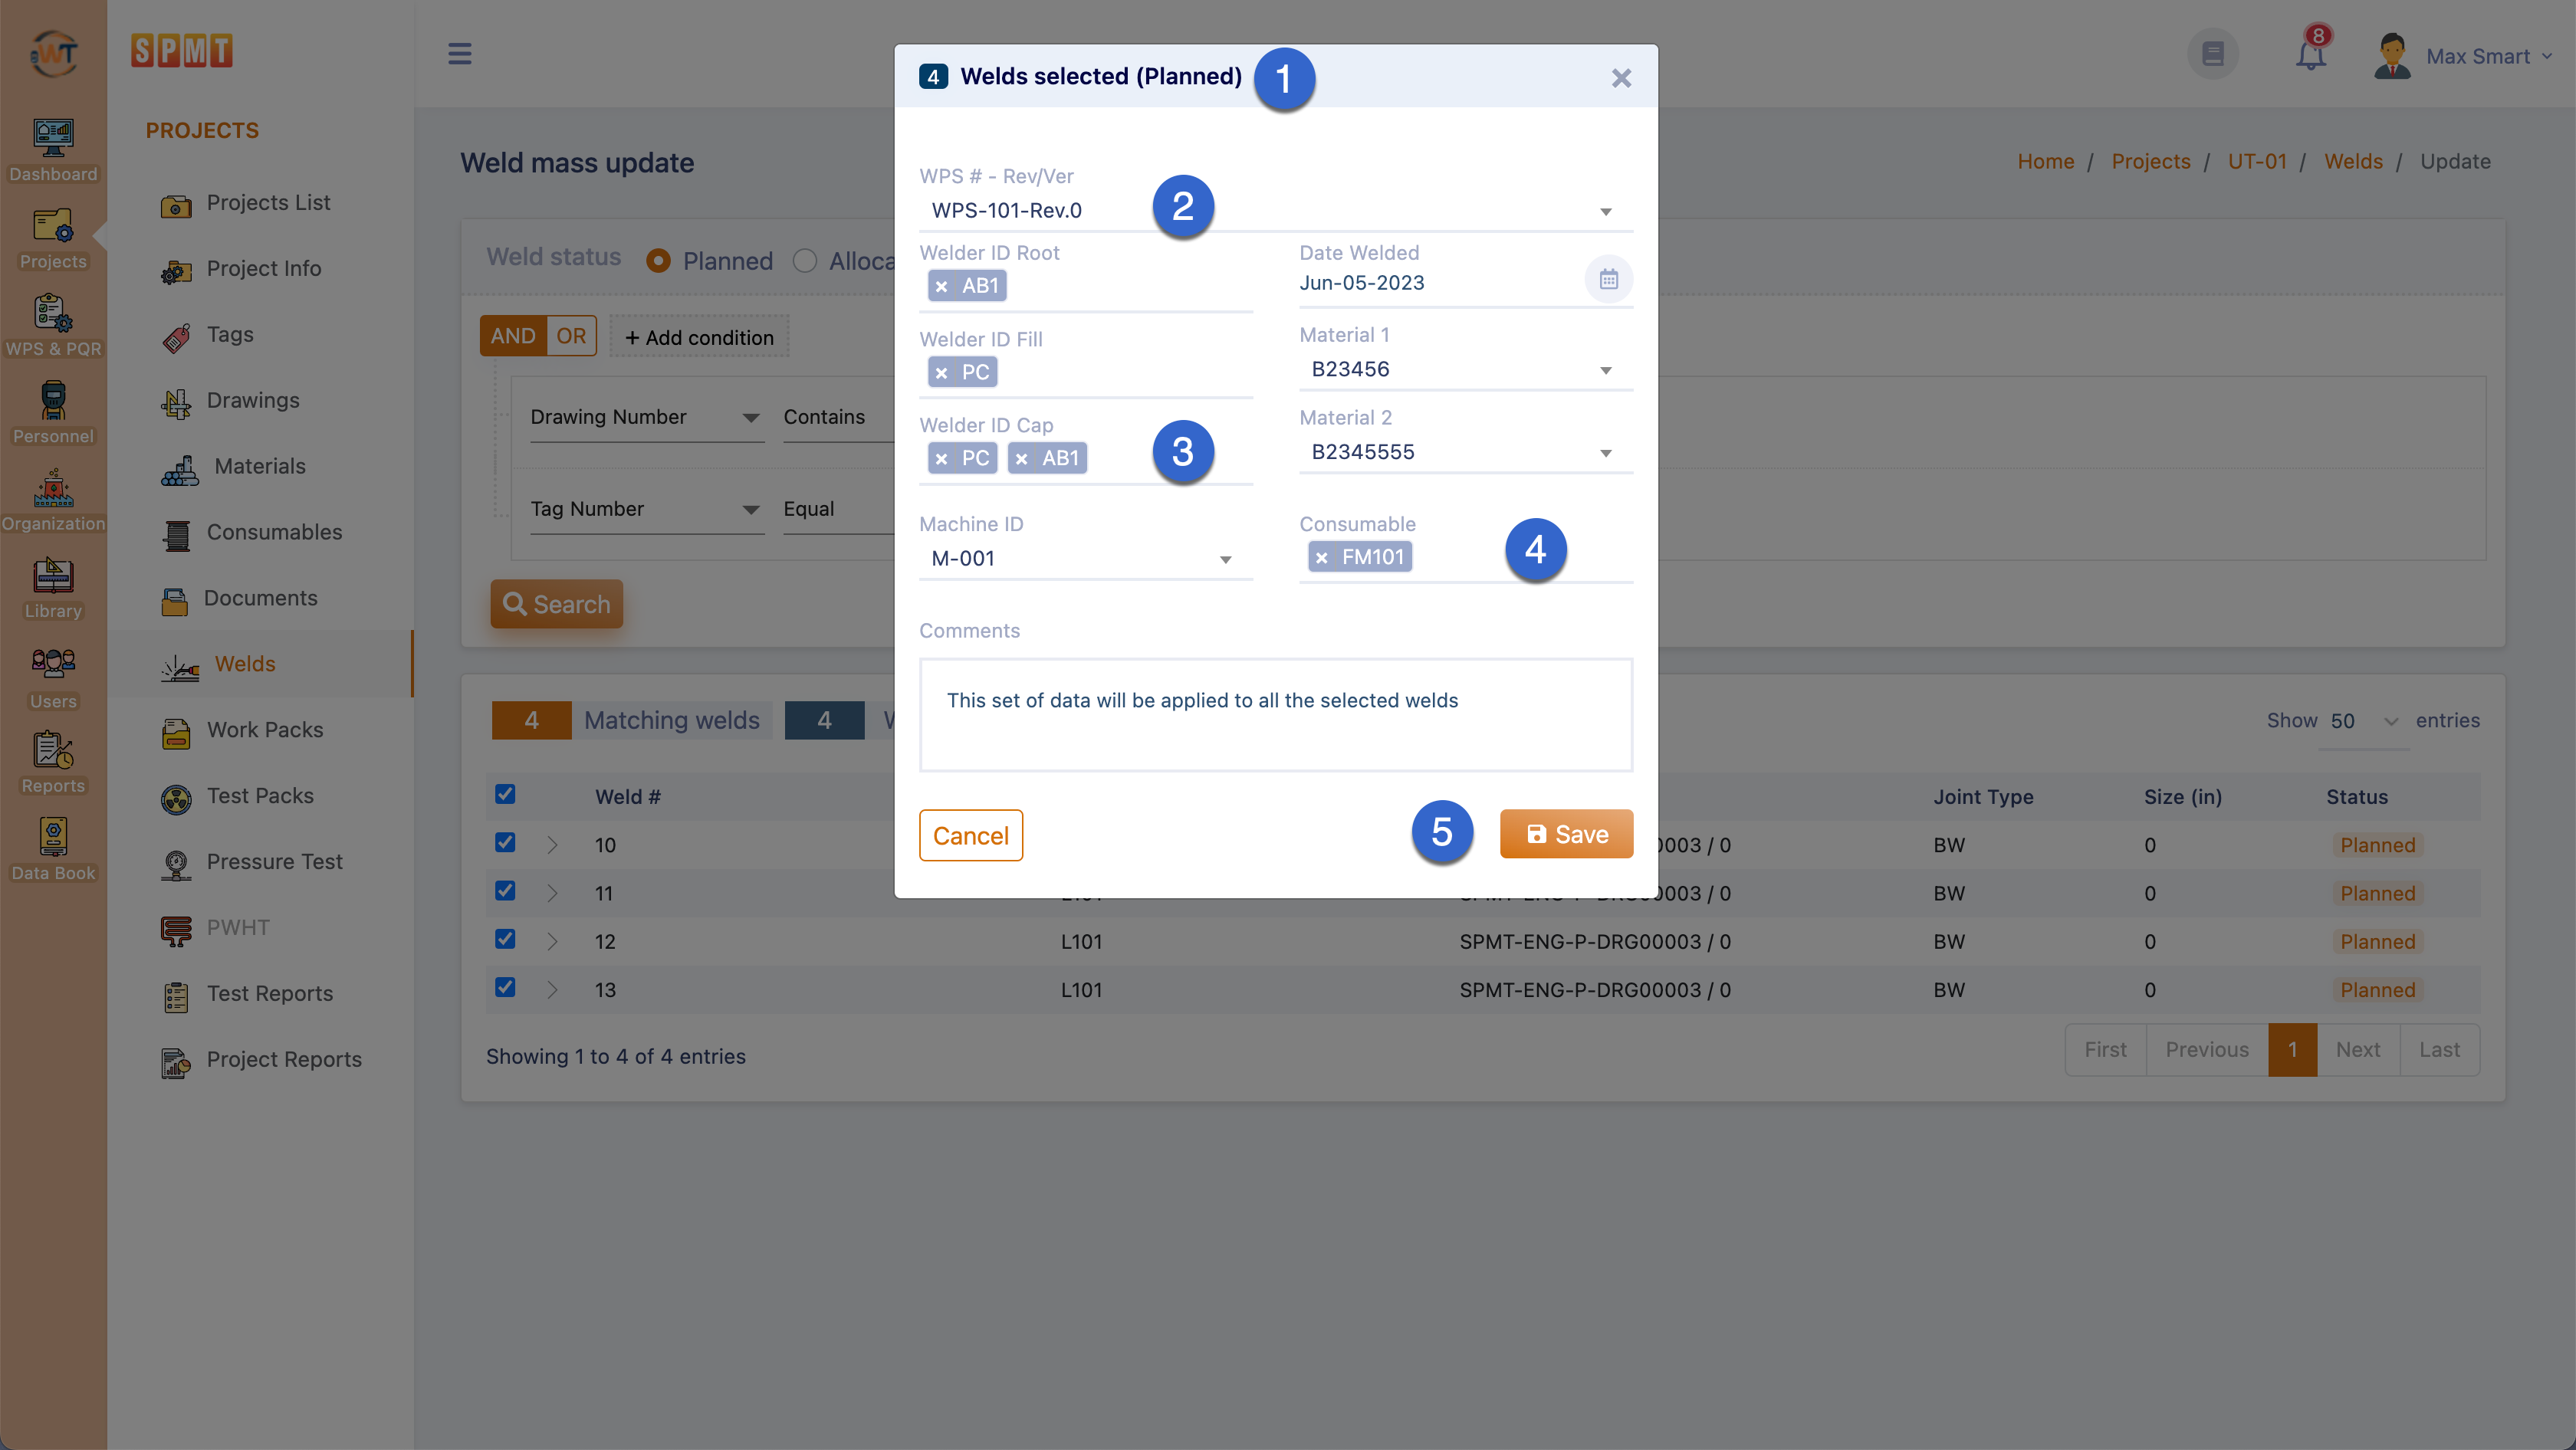2576x1450 pixels.
Task: Open the documentation book icon in header
Action: click(2213, 54)
